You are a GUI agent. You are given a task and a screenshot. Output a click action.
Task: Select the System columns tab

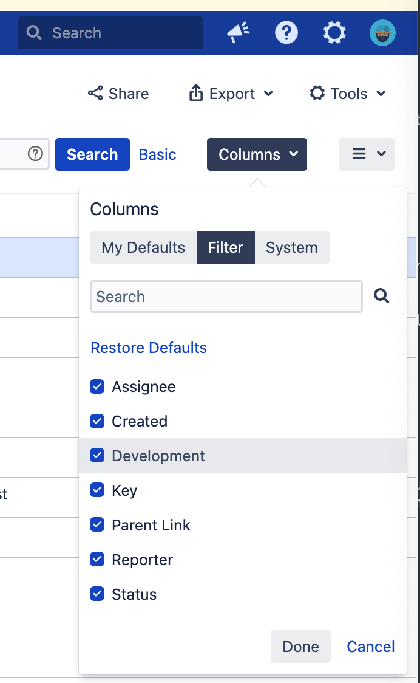click(x=291, y=247)
